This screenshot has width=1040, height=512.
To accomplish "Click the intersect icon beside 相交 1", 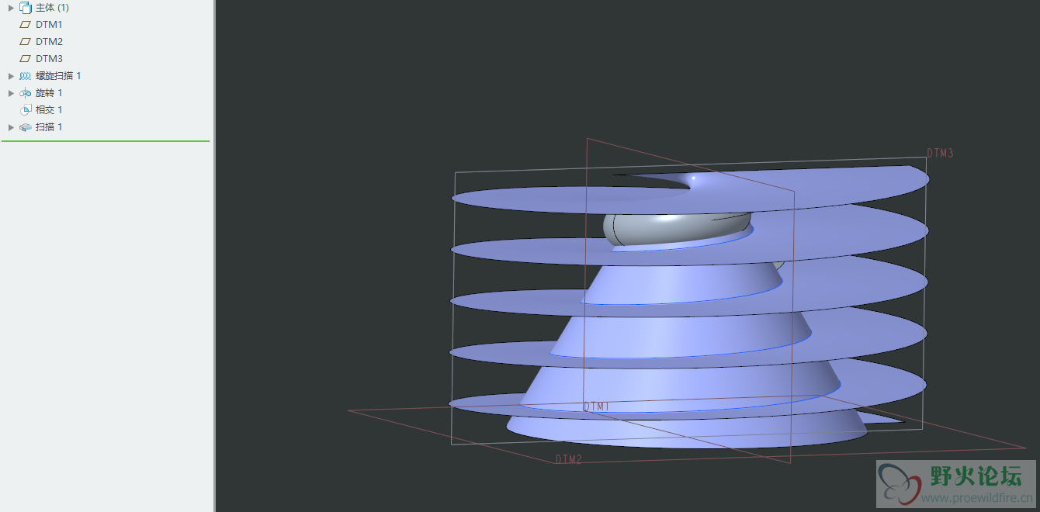I will [x=26, y=110].
